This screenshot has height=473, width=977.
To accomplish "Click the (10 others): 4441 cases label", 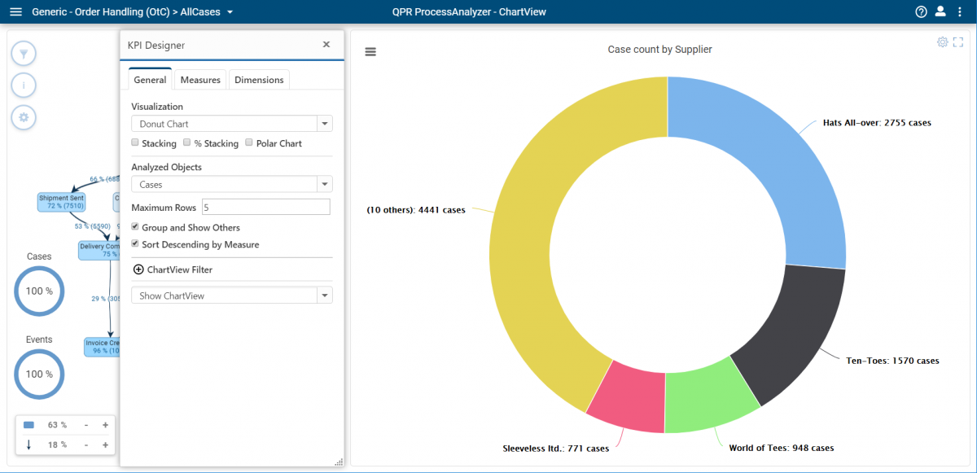I will tap(416, 210).
